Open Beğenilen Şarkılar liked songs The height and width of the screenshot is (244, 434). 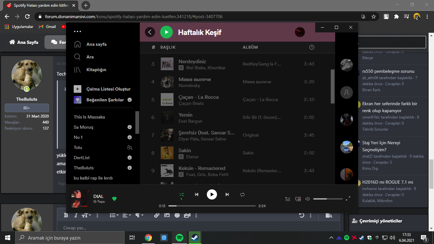pos(105,100)
